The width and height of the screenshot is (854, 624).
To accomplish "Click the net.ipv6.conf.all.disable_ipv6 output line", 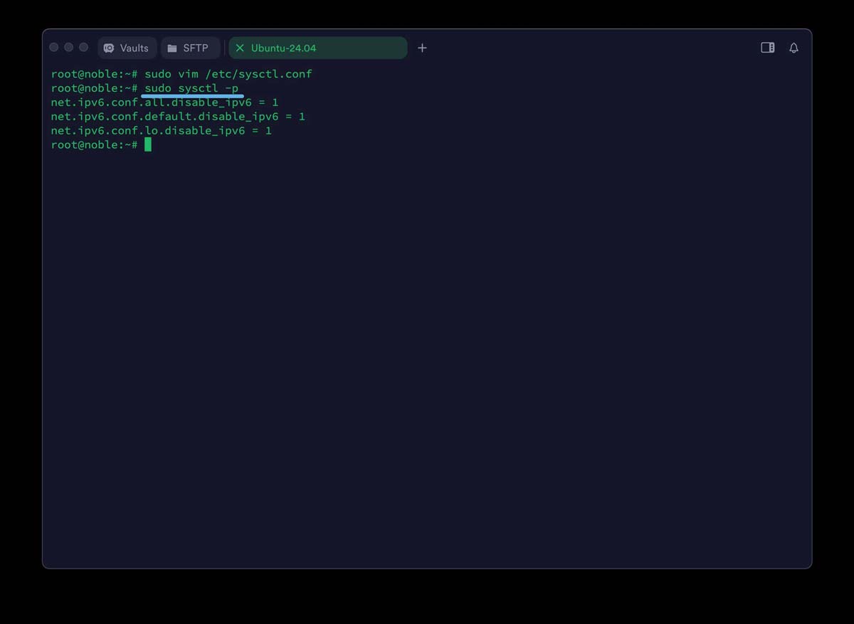I will [x=164, y=102].
